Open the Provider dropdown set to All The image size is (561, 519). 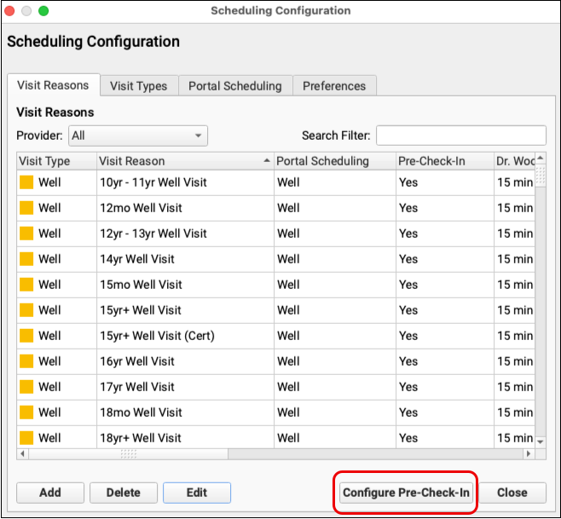pyautogui.click(x=137, y=136)
